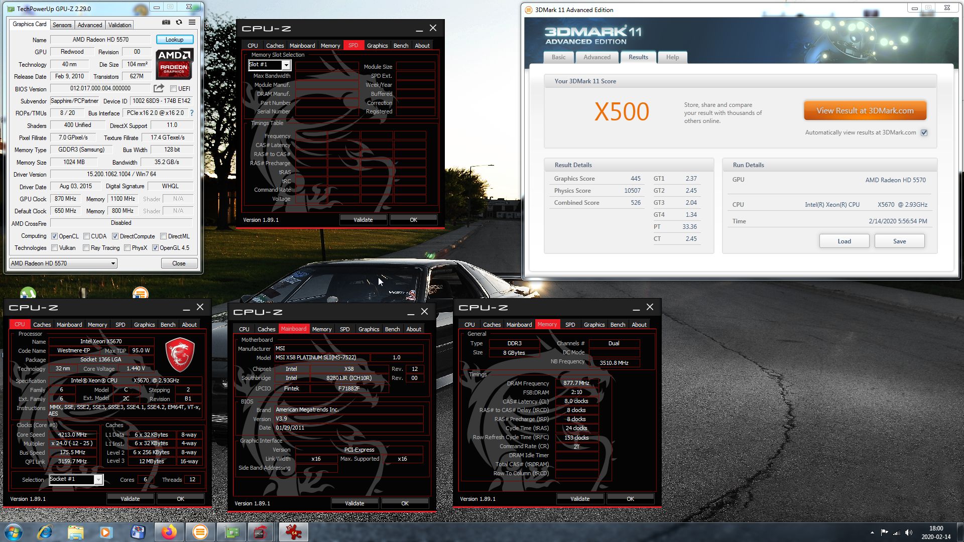The width and height of the screenshot is (964, 542).
Task: Open the Help tab in 3DMark 11
Action: 672,57
